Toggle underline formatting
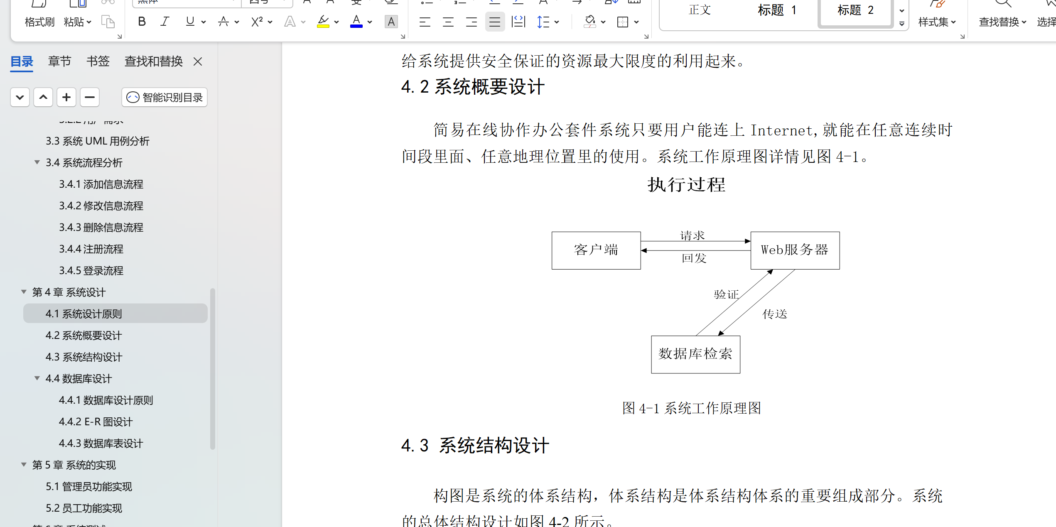Image resolution: width=1056 pixels, height=527 pixels. pos(190,22)
